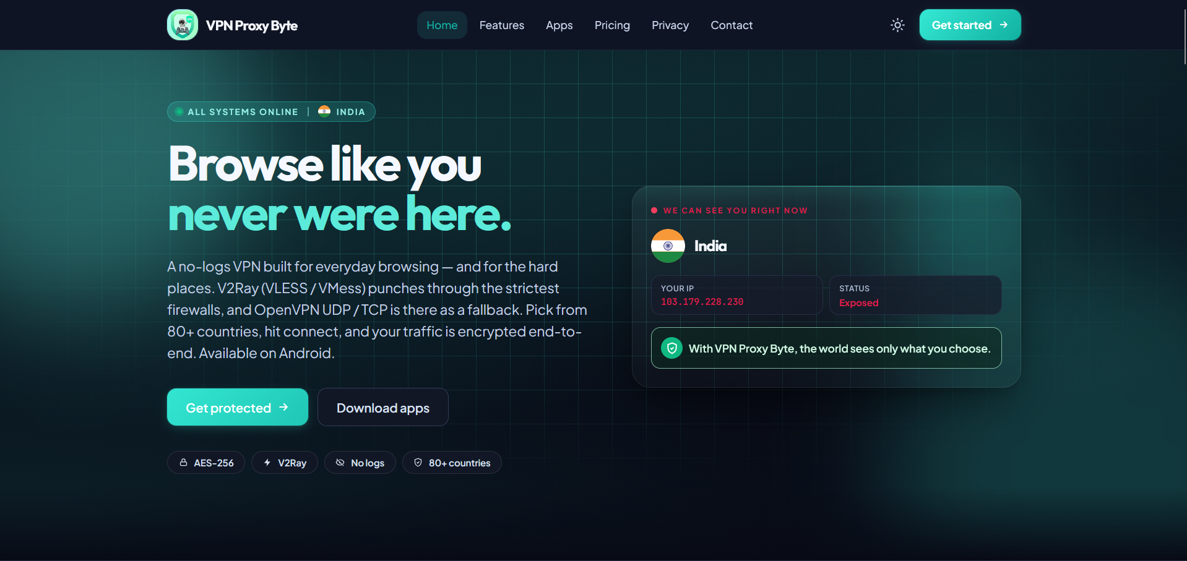Open the Apps nav item
This screenshot has width=1187, height=561.
point(559,25)
